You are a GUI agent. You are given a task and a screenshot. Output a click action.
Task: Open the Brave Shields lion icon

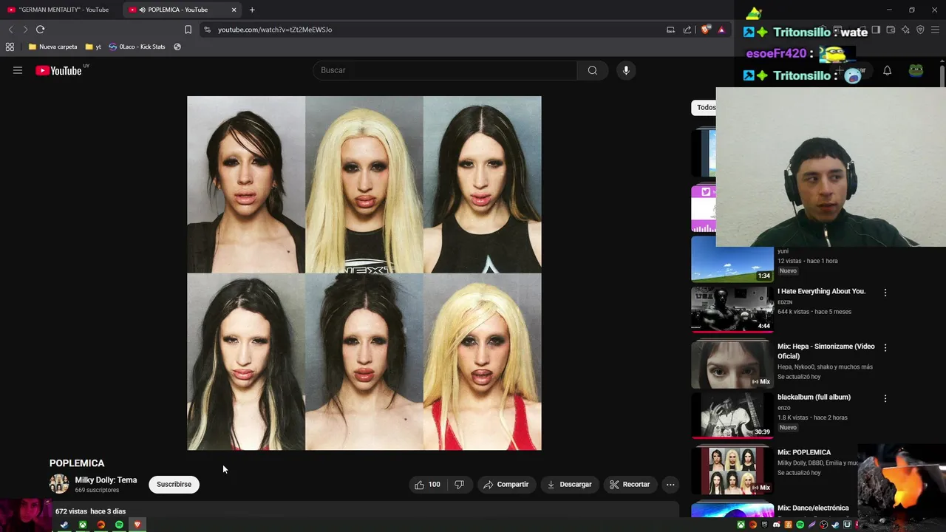point(706,30)
